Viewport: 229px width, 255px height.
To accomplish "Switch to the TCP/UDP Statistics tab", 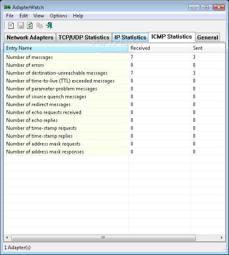I will click(x=84, y=37).
